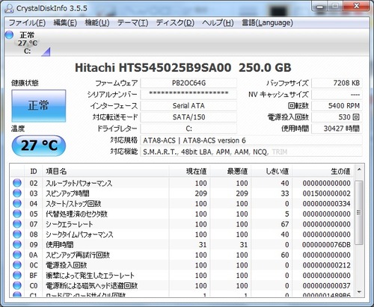Click the scroll up arrow of attribute list
Image resolution: width=374 pixels, height=307 pixels.
coord(359,170)
